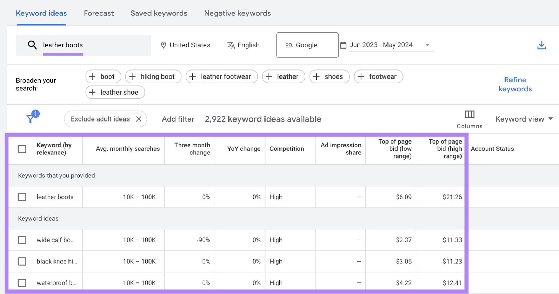The height and width of the screenshot is (294, 559).
Task: Click the Account Status column header
Action: [492, 149]
